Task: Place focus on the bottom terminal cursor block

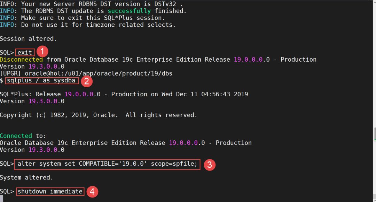Action: pos(2,199)
